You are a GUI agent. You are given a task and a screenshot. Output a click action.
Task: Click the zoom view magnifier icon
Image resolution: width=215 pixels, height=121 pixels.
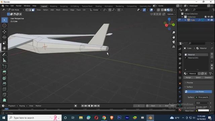tap(174, 33)
